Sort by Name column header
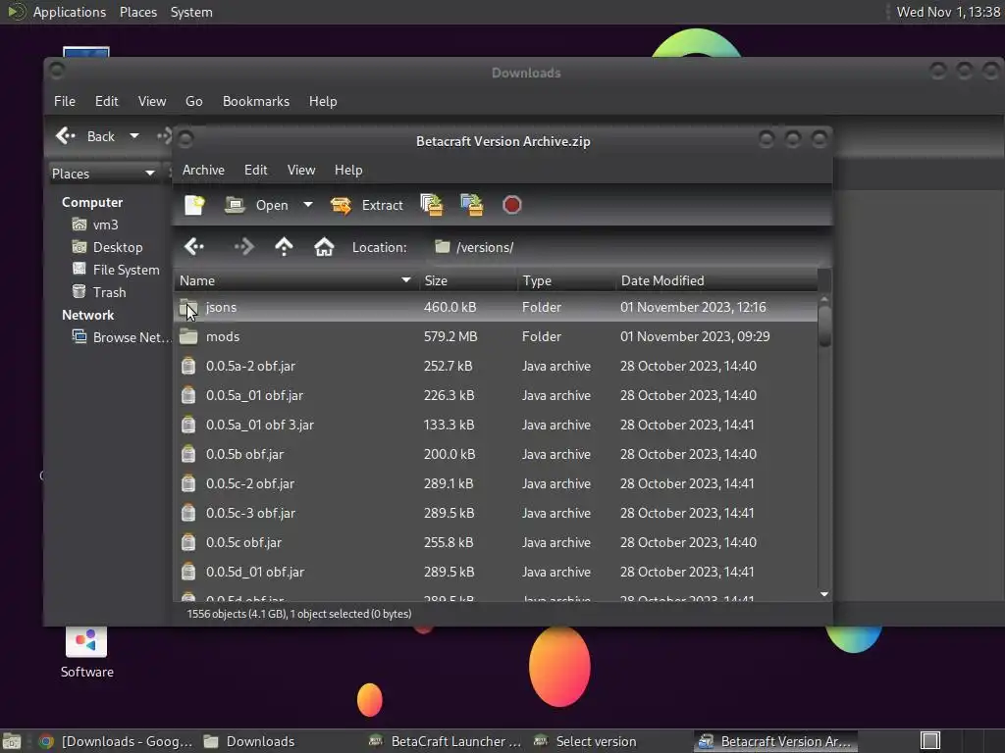1005x753 pixels. [x=295, y=280]
